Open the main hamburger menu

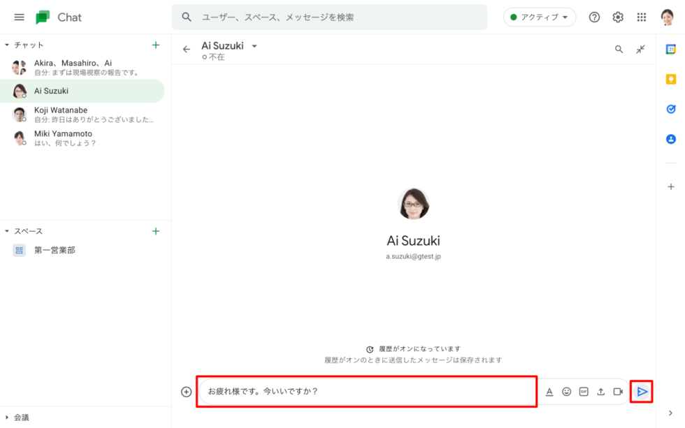19,17
